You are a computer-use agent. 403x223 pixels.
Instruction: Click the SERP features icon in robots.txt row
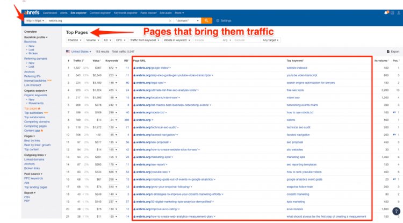tap(394, 112)
